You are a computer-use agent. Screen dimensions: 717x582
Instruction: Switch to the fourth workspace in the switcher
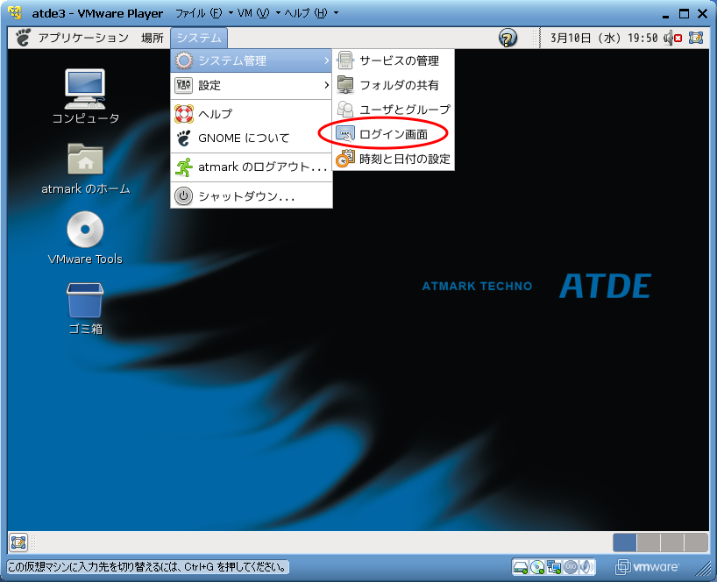coord(696,543)
